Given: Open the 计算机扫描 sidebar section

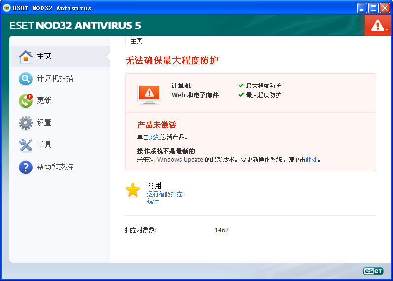Looking at the screenshot, I should 60,79.
